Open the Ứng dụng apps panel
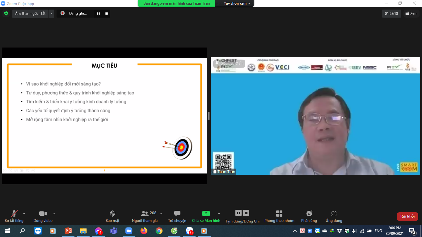 334,216
